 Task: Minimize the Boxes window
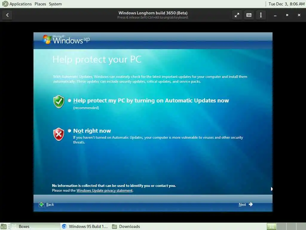(x=275, y=15)
